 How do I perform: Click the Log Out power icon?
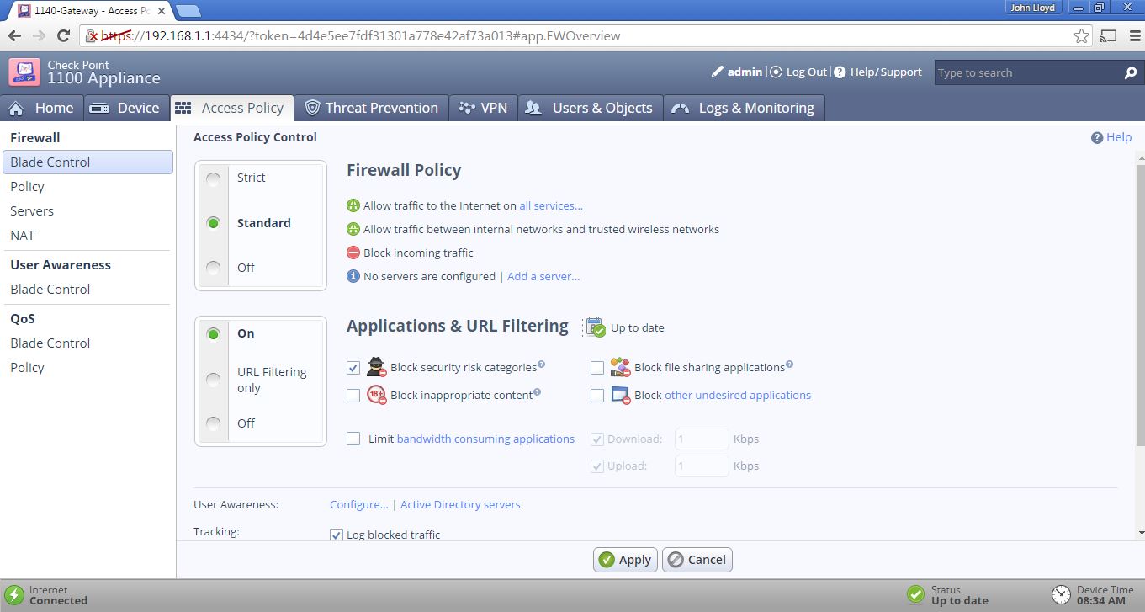[777, 72]
